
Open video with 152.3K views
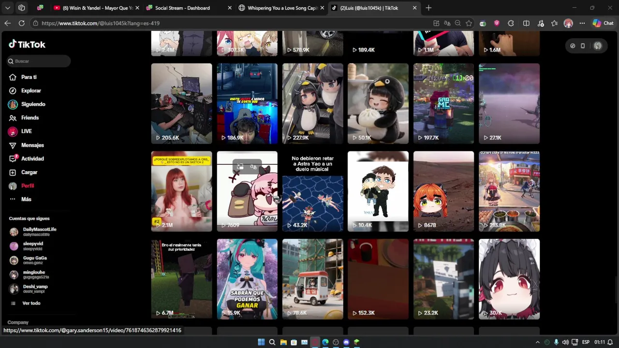pyautogui.click(x=378, y=279)
